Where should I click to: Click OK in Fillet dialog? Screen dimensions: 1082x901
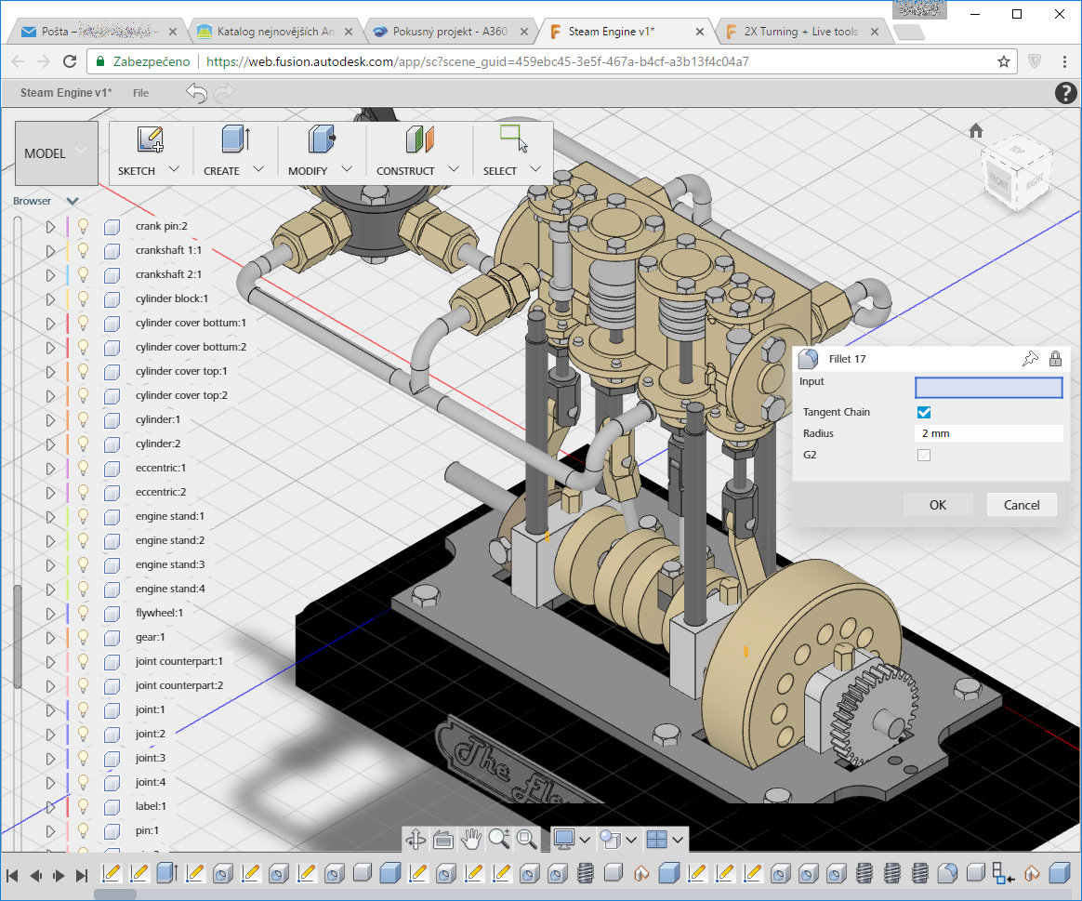(x=938, y=505)
